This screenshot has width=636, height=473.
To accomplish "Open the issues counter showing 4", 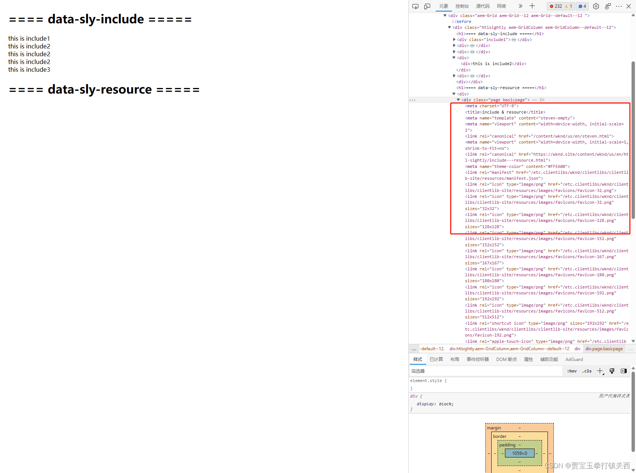I will click(582, 6).
